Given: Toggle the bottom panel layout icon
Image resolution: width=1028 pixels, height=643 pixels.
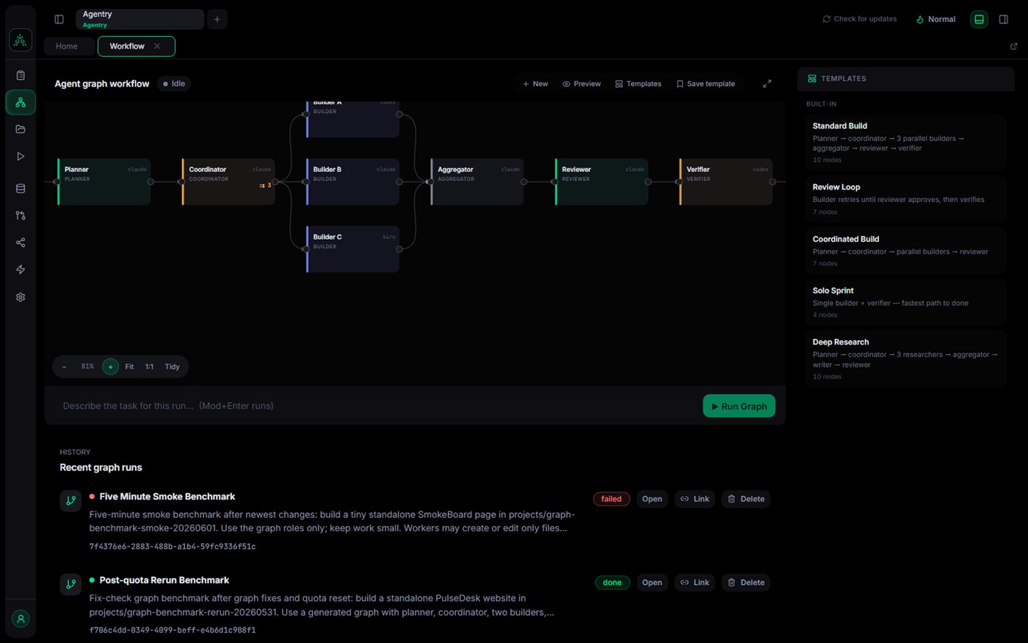Looking at the screenshot, I should pyautogui.click(x=979, y=19).
